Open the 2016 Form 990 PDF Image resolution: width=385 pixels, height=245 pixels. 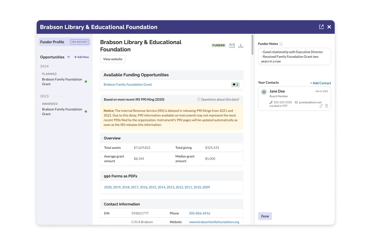144,187
